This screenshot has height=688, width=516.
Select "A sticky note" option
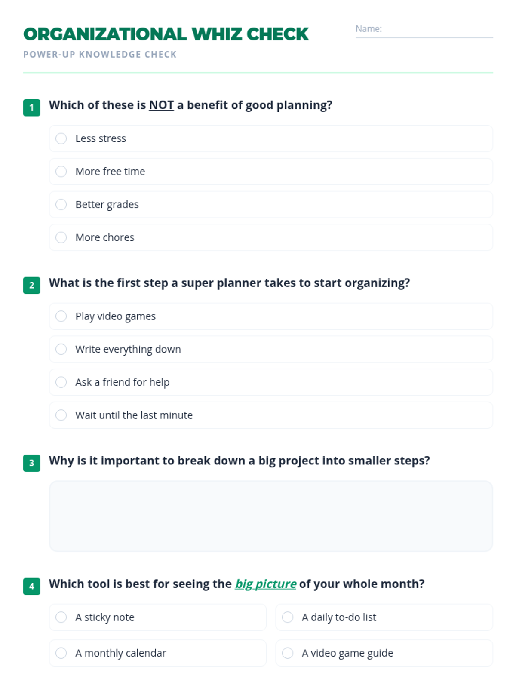(x=61, y=617)
